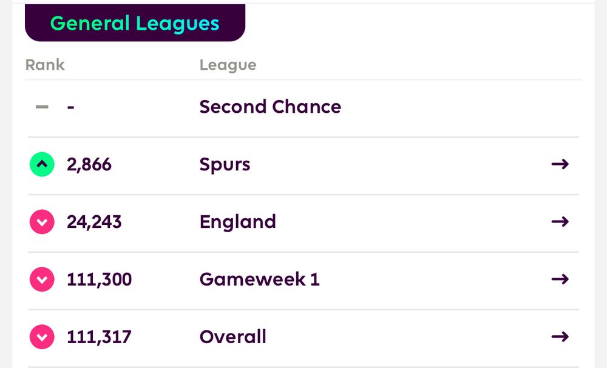This screenshot has height=368, width=607.
Task: Click the League column header
Action: [228, 65]
